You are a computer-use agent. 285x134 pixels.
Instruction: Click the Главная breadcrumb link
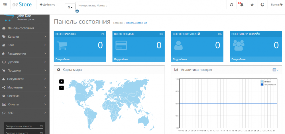118,23
